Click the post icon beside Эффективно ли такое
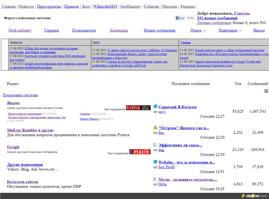This screenshot has width=269, height=199. [x=155, y=145]
